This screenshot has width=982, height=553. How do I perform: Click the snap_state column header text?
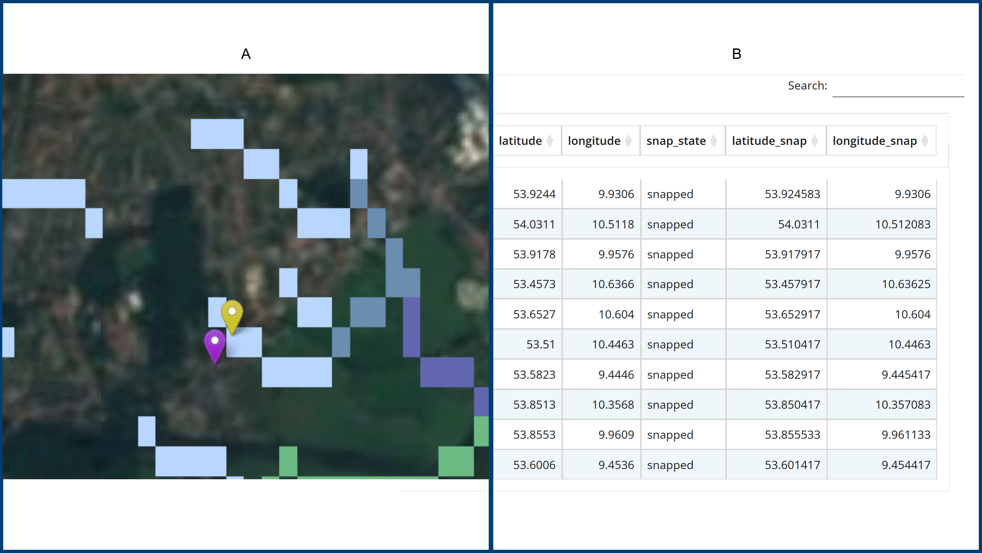676,141
